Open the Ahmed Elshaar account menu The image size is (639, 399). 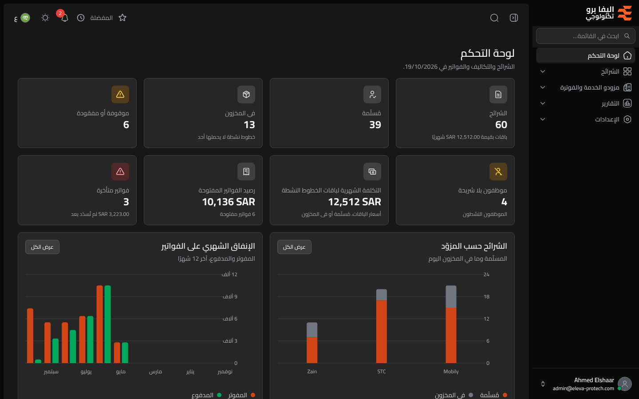(x=586, y=384)
